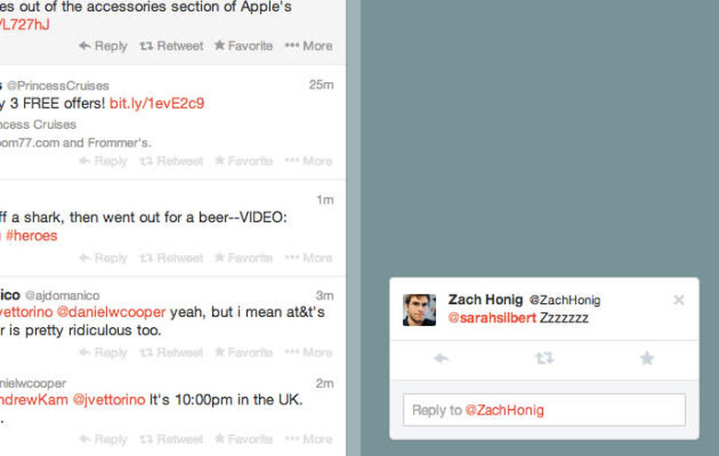Click the retweet icon in Zach Honig popup
Viewport: 719px width, 456px height.
pyautogui.click(x=544, y=358)
